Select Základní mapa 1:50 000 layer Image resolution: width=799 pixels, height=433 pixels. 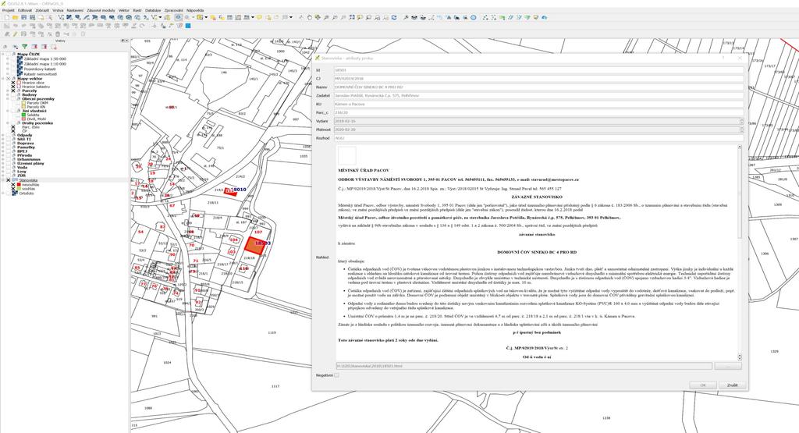point(44,59)
